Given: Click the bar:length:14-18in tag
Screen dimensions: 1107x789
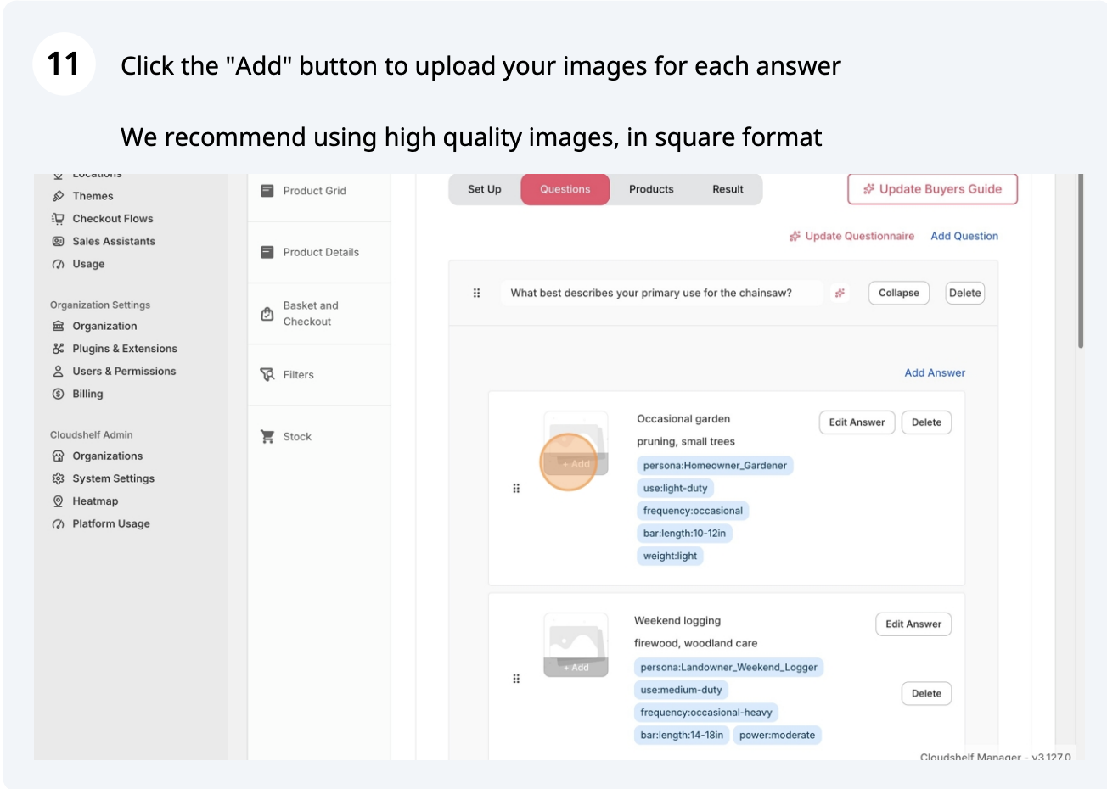Looking at the screenshot, I should [x=682, y=736].
